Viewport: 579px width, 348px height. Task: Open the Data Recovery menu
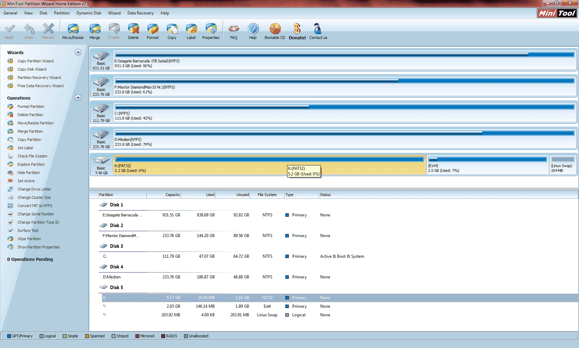click(x=141, y=13)
